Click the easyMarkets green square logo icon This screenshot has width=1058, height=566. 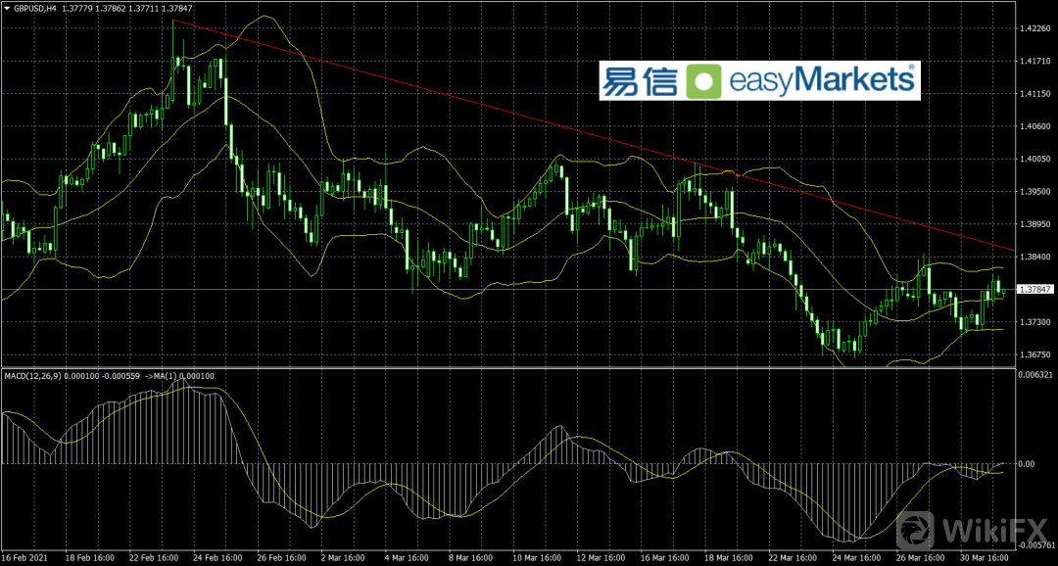click(x=702, y=81)
